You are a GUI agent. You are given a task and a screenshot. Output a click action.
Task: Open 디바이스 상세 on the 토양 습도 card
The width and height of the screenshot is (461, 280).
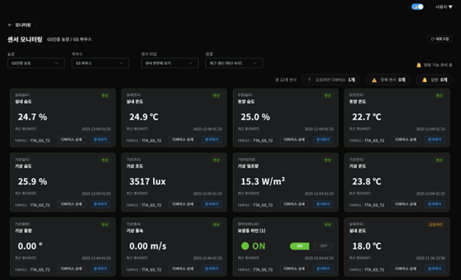coord(294,140)
